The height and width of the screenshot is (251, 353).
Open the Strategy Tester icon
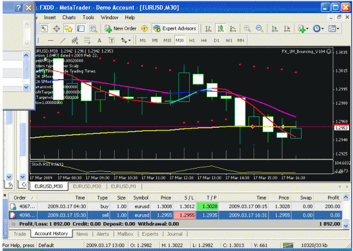coord(93,29)
